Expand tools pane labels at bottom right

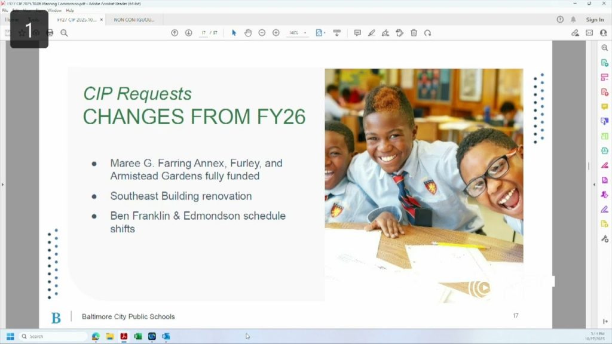click(605, 321)
